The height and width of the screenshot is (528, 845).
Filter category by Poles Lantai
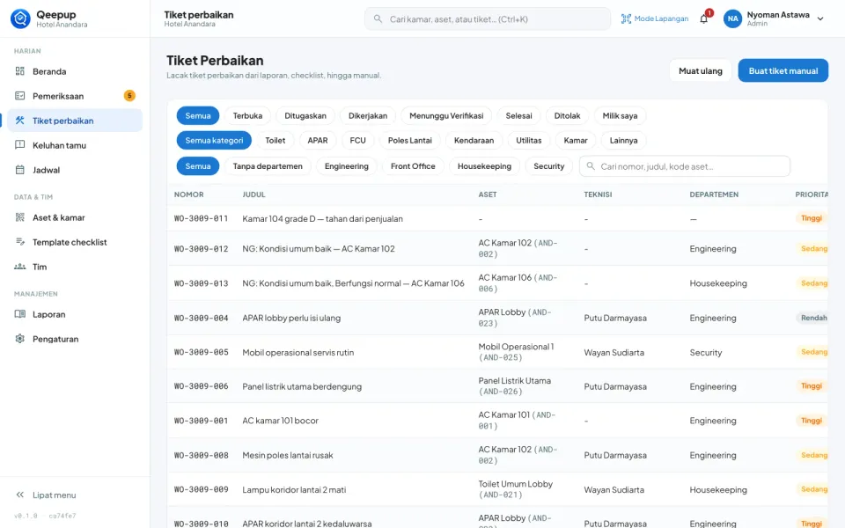point(409,140)
